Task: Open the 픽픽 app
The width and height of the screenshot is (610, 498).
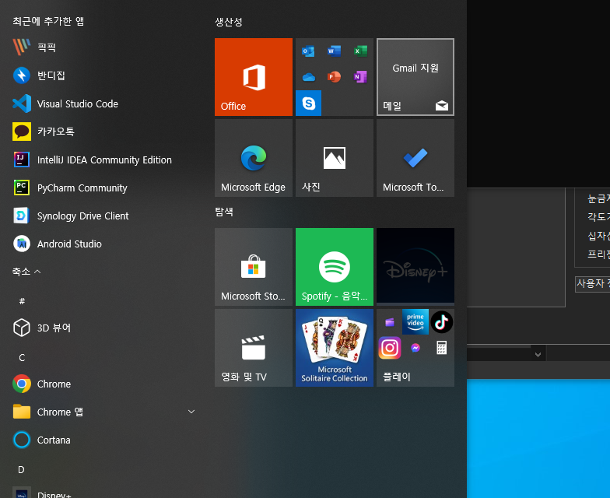Action: click(103, 47)
